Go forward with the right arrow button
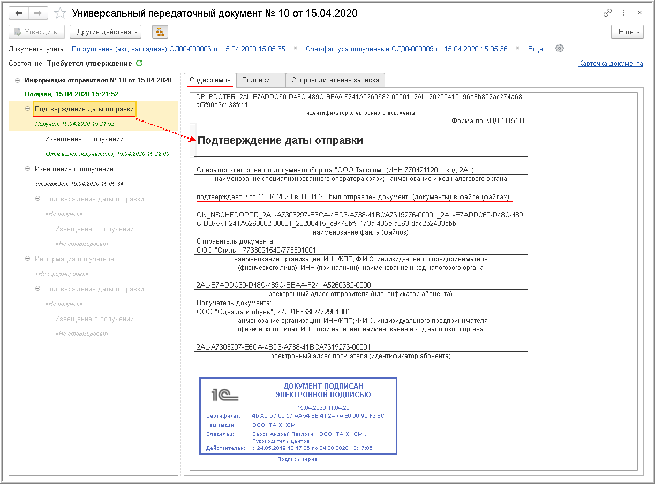 (x=38, y=13)
